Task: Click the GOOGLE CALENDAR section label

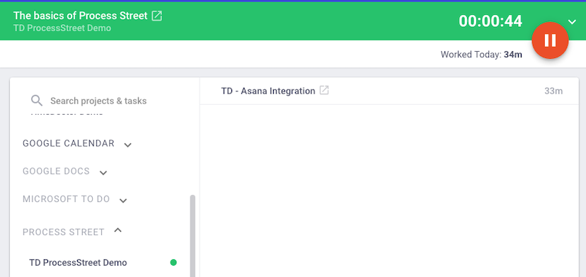Action: (69, 143)
